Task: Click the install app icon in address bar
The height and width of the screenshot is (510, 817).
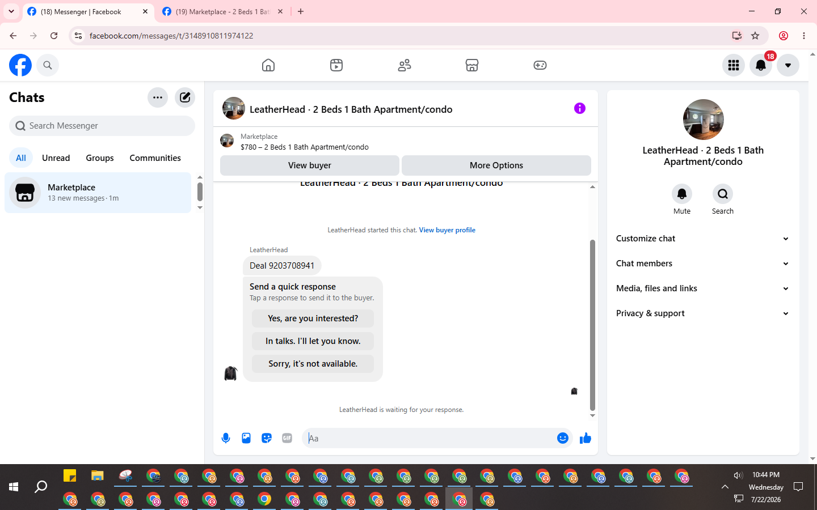Action: [737, 36]
